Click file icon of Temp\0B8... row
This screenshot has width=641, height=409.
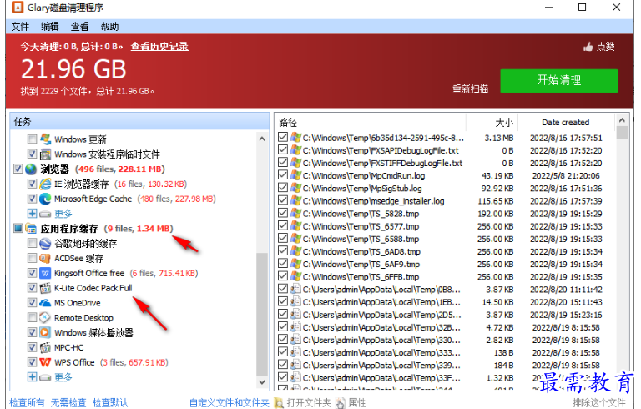click(x=295, y=289)
